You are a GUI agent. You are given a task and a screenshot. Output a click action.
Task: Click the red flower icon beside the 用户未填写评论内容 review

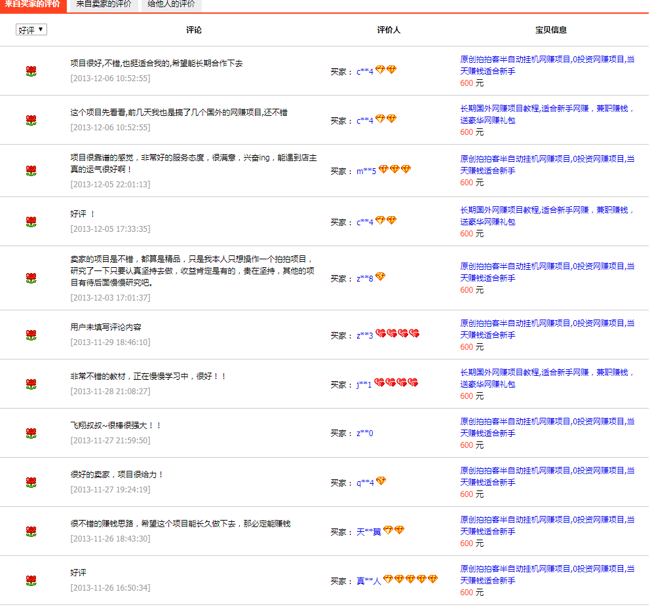(31, 335)
